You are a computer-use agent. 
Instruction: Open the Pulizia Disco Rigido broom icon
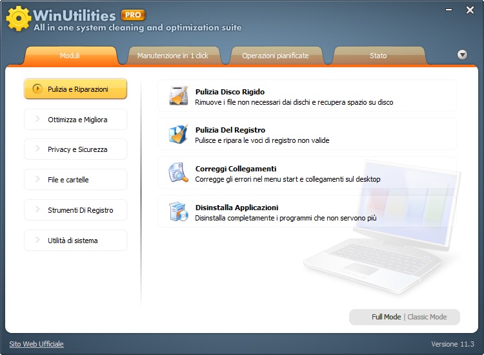(x=179, y=96)
